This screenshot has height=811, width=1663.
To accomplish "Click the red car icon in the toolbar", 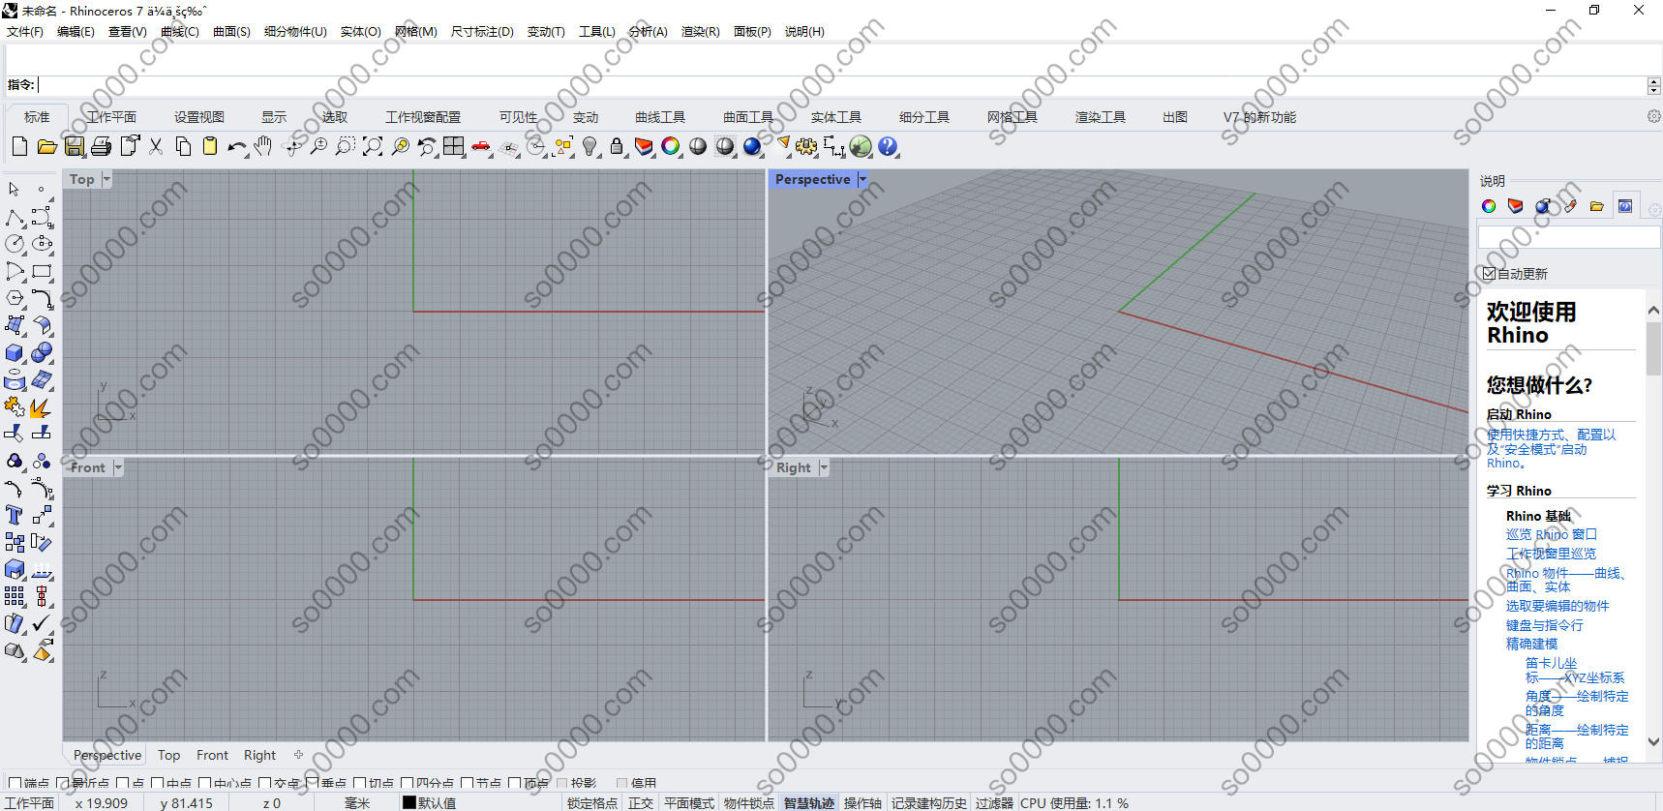I will point(481,146).
